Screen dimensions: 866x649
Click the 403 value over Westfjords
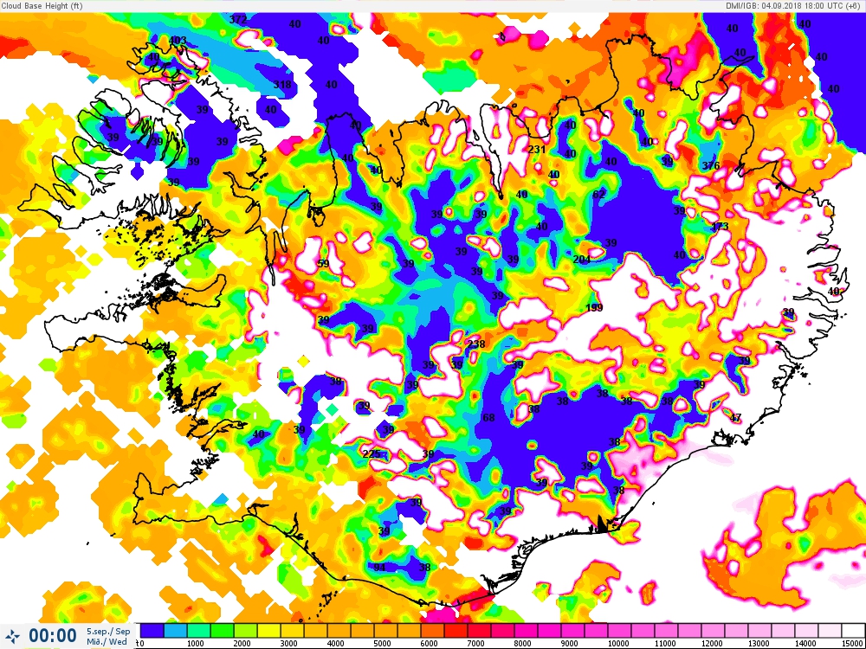[178, 41]
